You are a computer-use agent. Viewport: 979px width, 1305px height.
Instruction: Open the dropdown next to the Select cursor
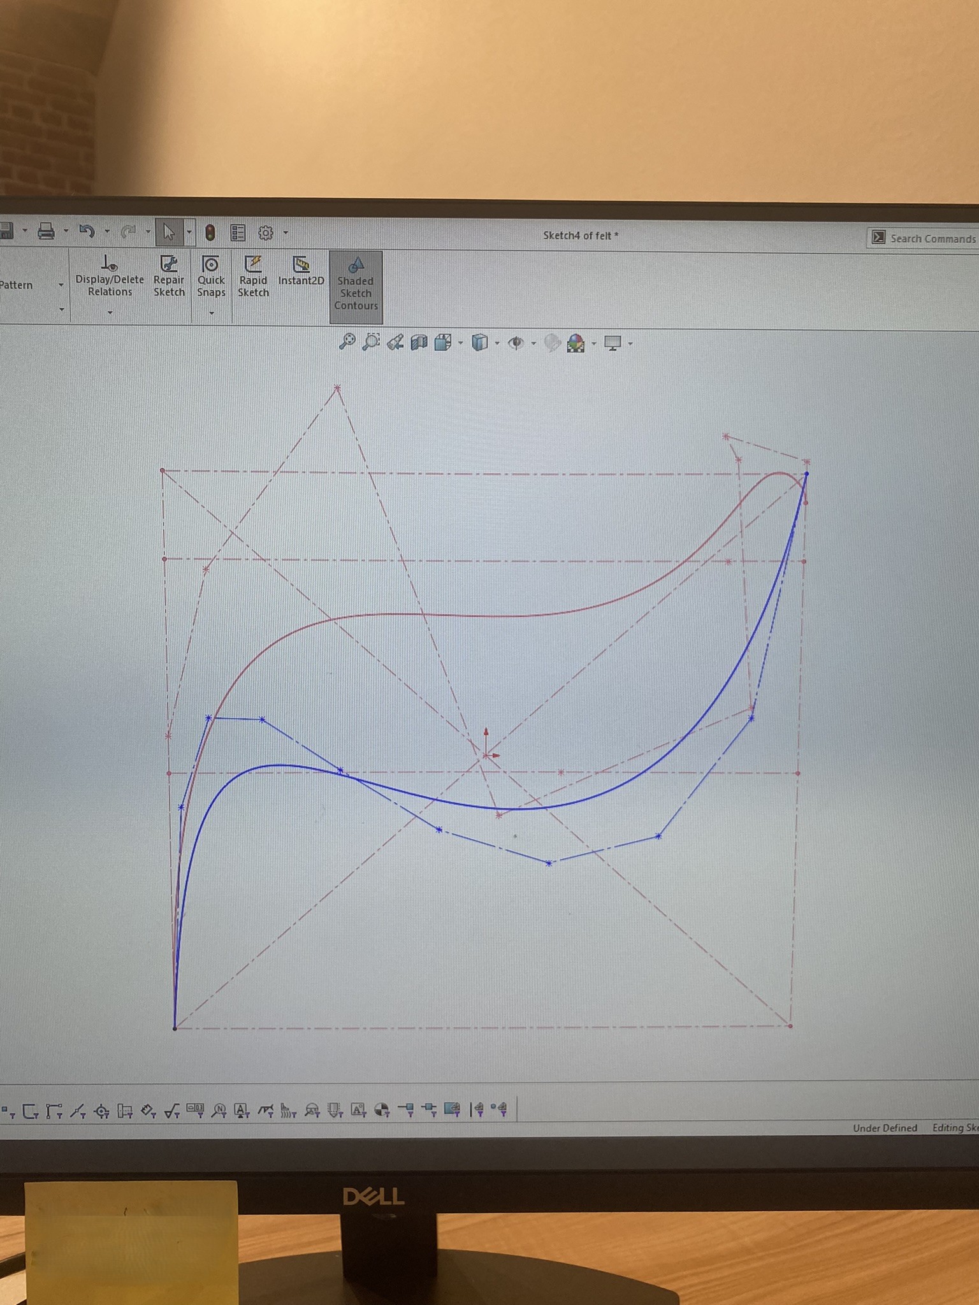189,232
